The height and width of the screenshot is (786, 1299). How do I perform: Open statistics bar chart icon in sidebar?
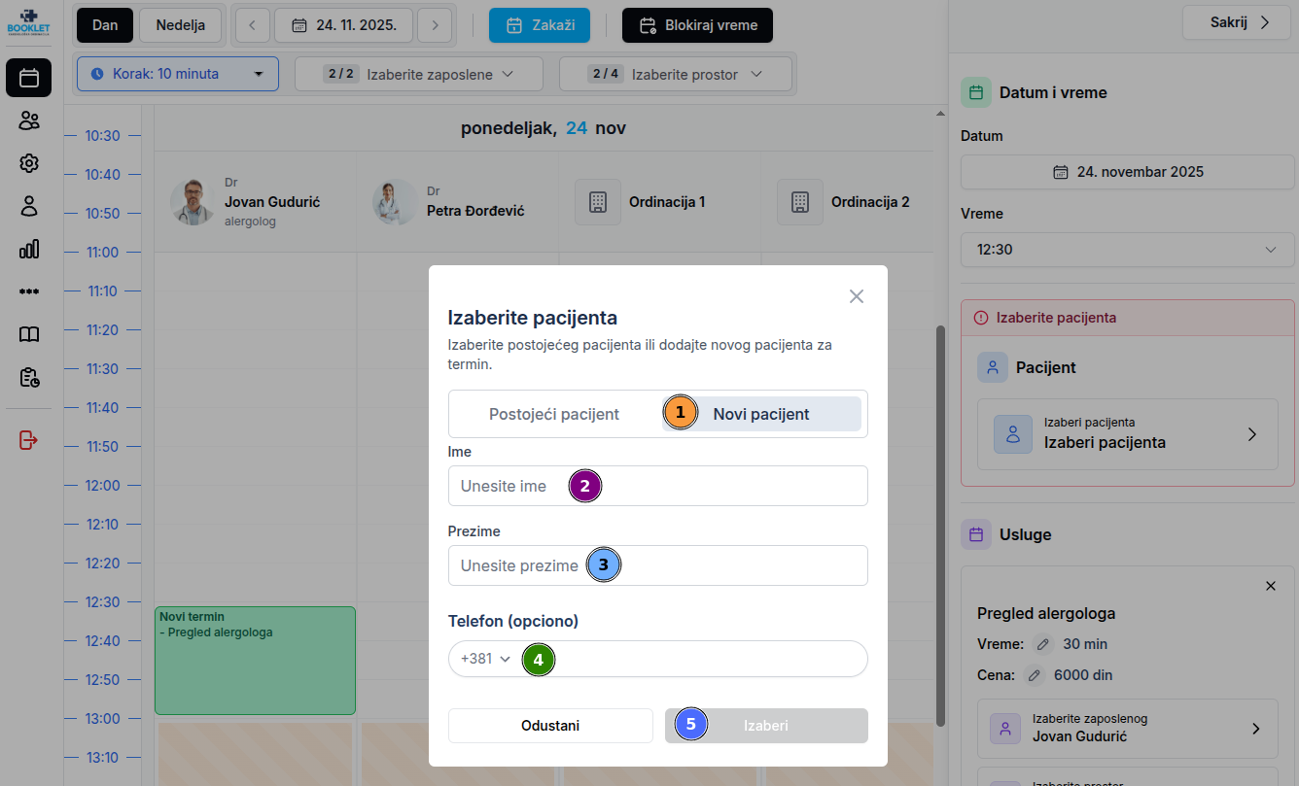[x=29, y=249]
